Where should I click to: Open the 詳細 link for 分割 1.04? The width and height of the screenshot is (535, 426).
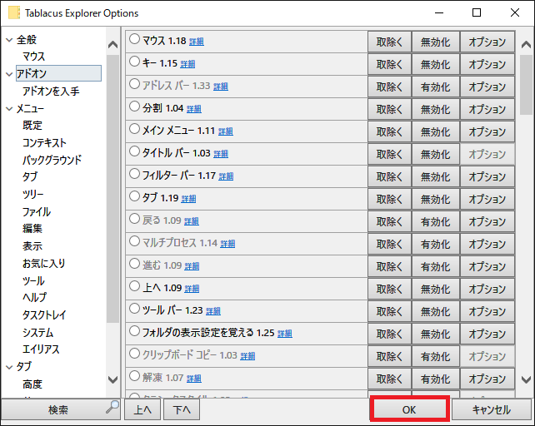[x=194, y=109]
